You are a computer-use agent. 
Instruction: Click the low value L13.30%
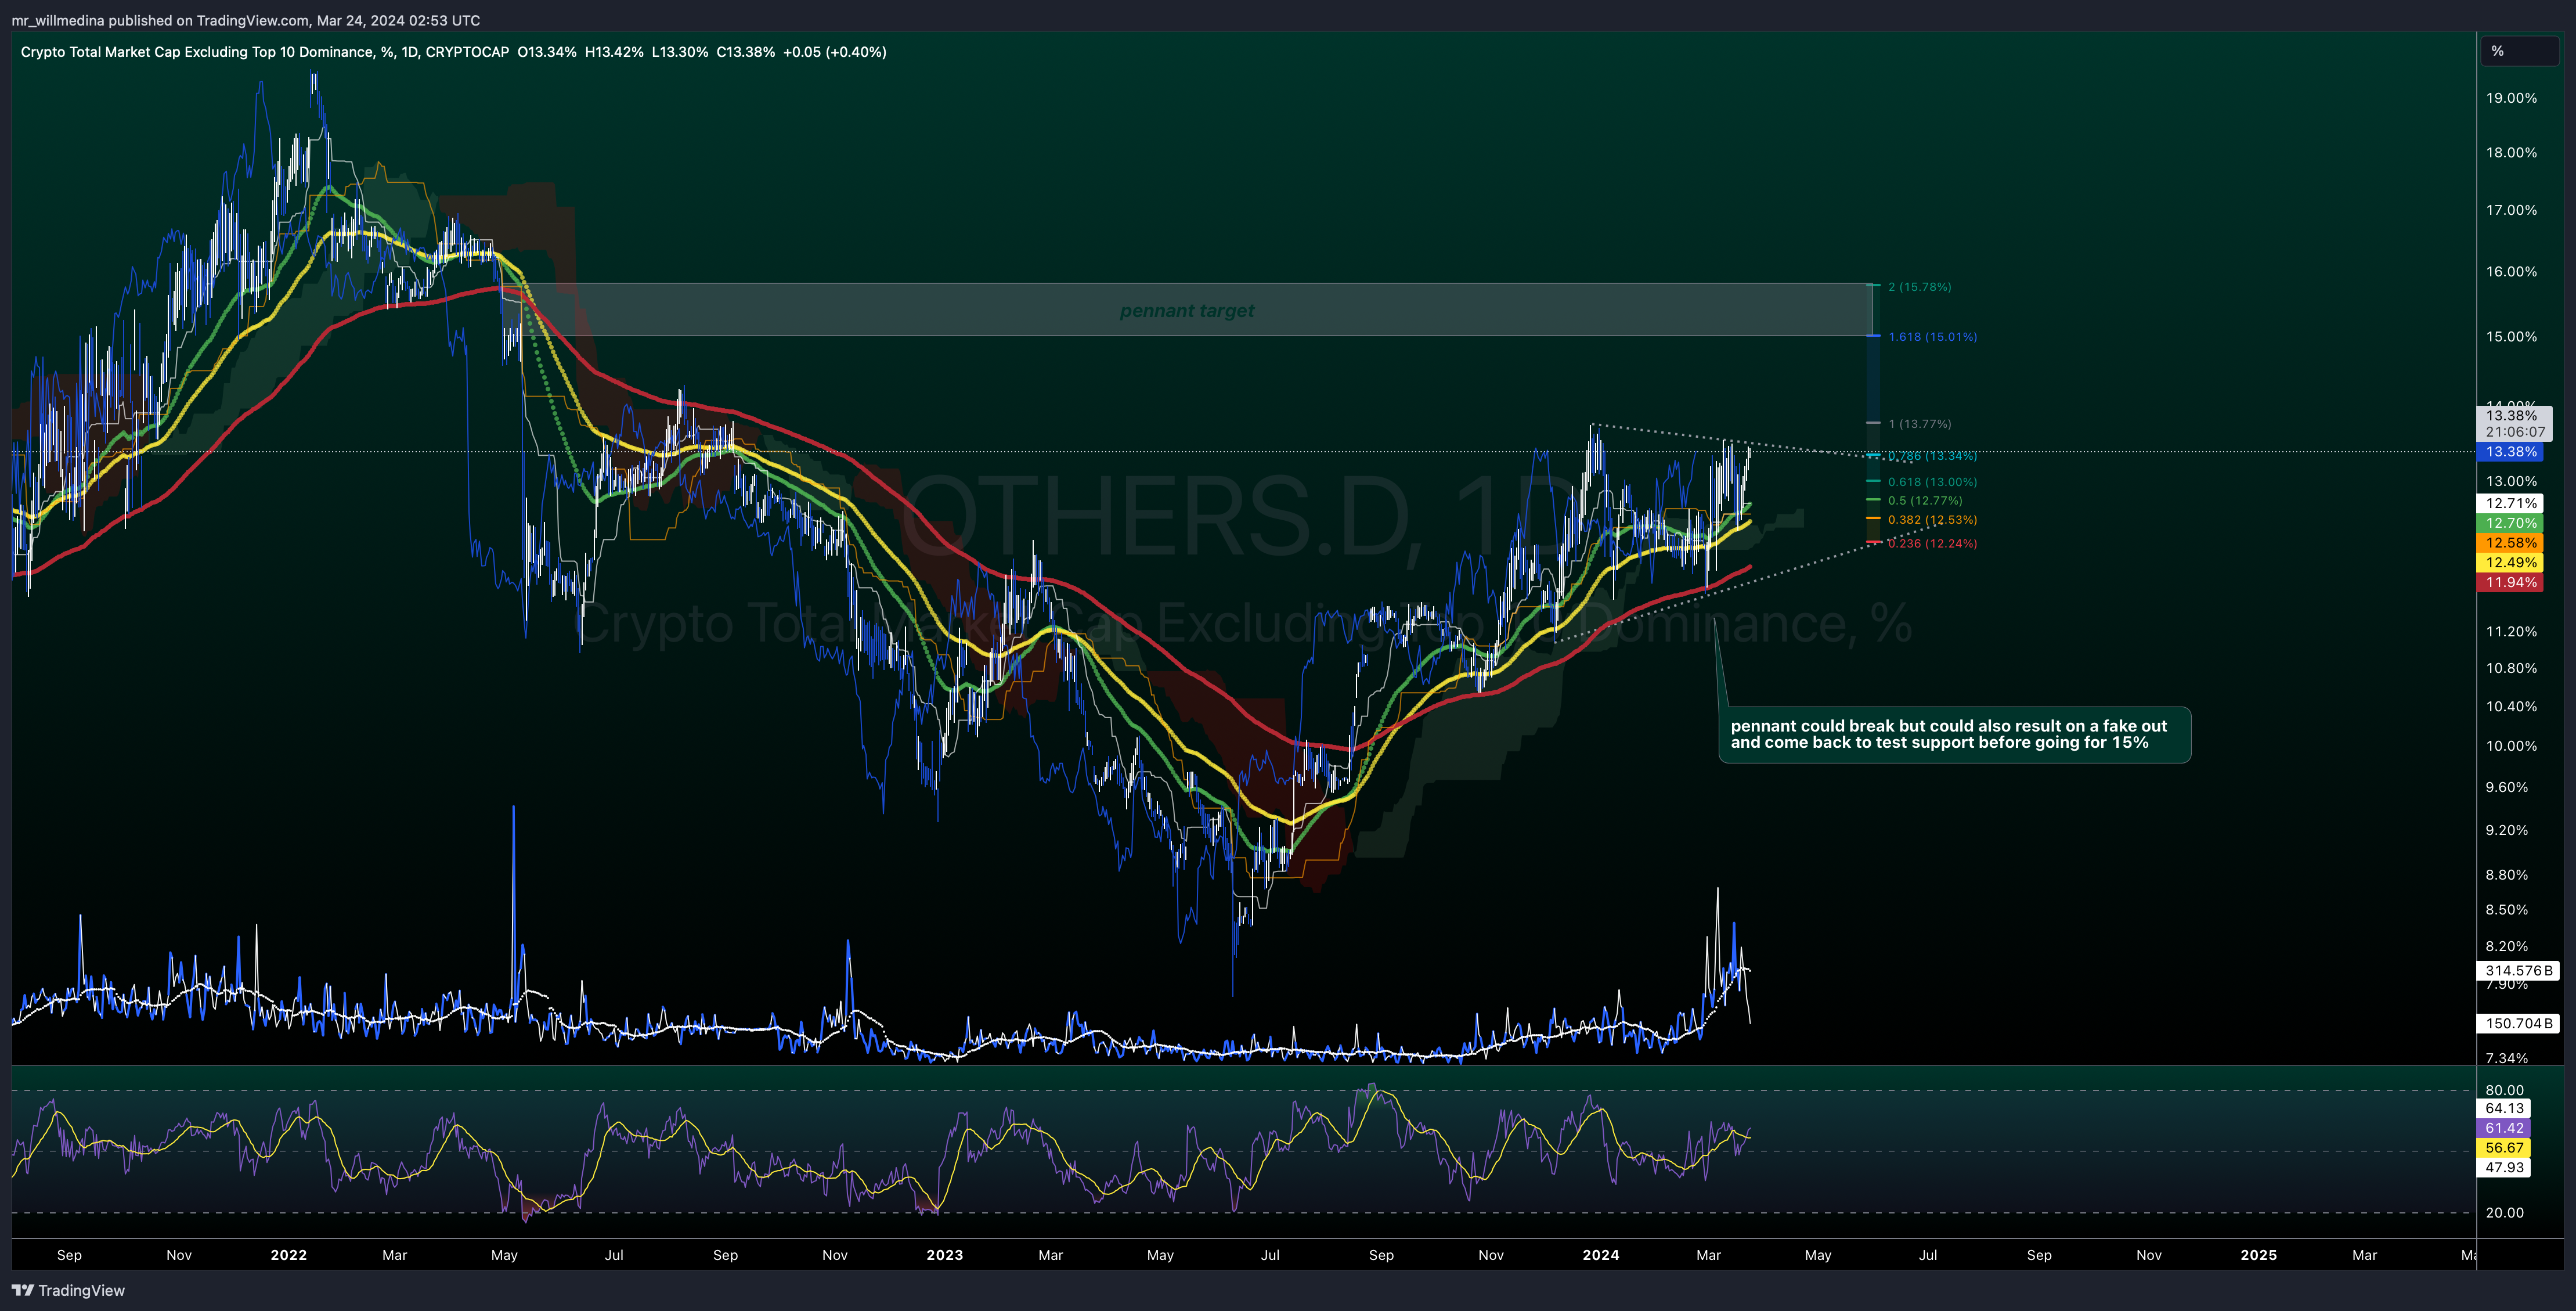tap(680, 52)
